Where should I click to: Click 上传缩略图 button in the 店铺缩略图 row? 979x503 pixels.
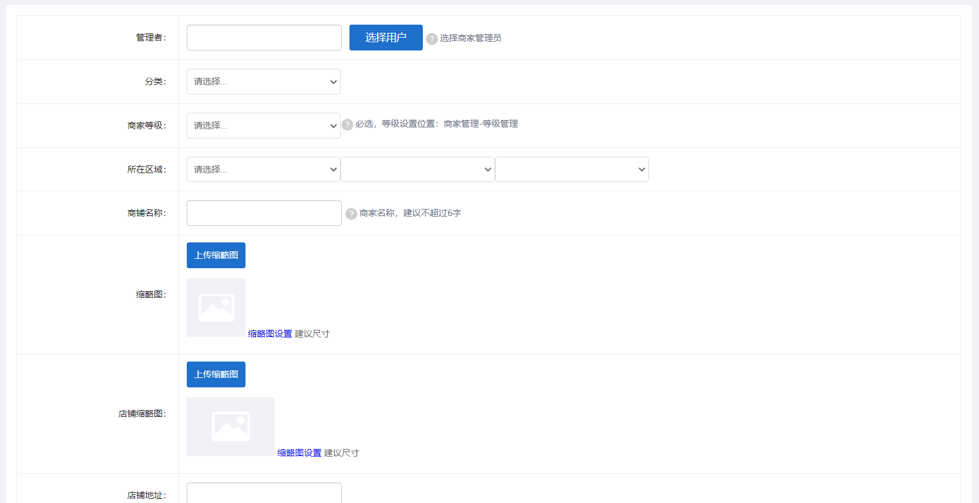216,374
